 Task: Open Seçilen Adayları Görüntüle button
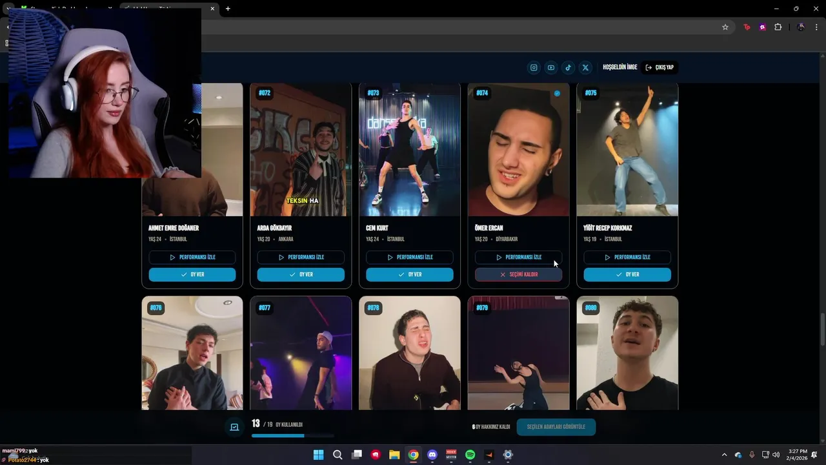[556, 427]
